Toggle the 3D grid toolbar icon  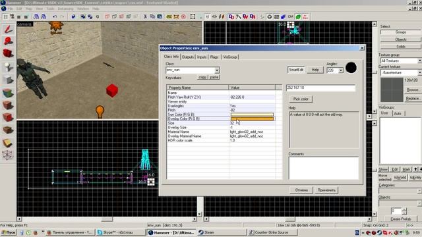coord(12,16)
